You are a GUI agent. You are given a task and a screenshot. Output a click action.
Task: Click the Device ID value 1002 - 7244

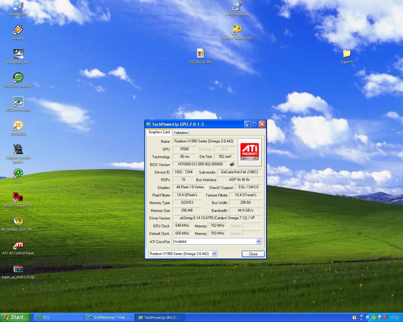(183, 172)
